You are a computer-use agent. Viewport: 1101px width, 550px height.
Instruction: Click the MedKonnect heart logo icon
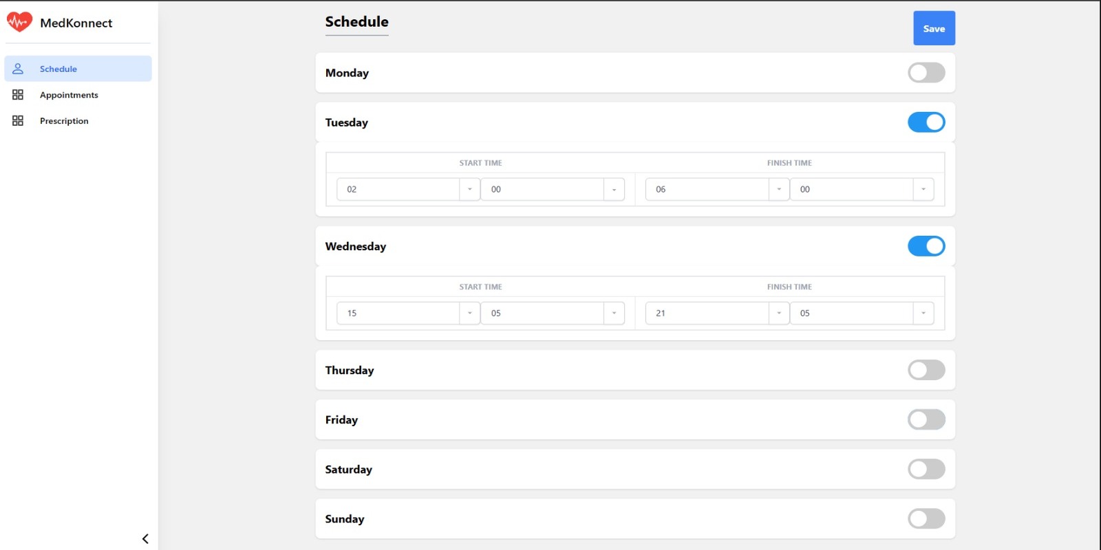19,22
